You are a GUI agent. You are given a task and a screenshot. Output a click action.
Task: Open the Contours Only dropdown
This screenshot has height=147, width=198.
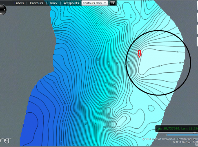click(95, 3)
